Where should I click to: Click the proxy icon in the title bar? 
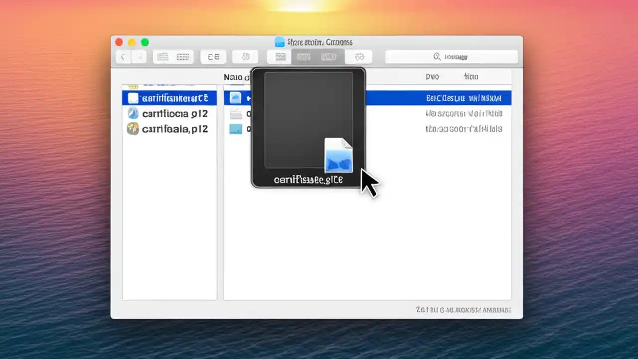279,42
